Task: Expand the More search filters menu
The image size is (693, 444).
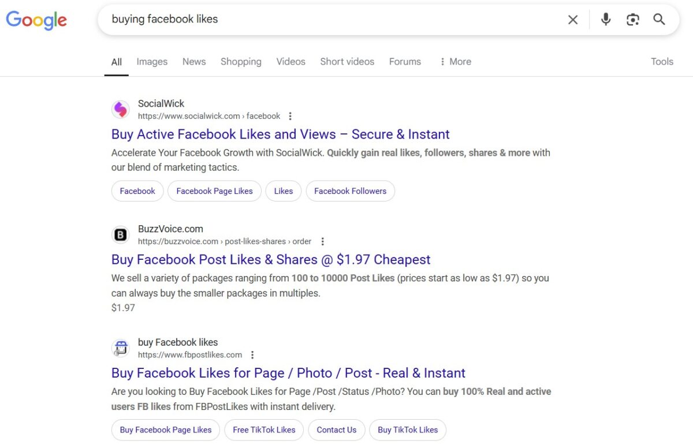Action: (455, 62)
